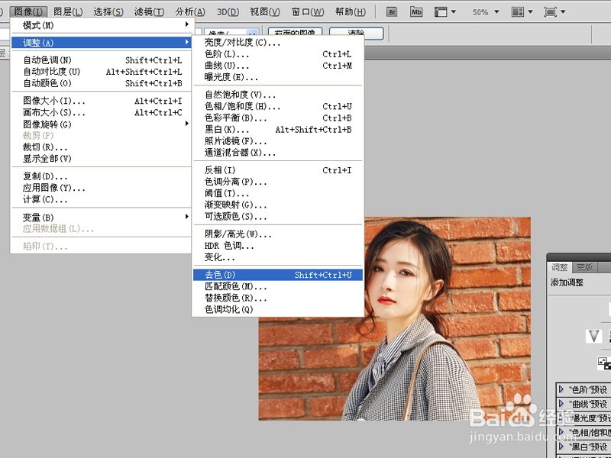Image resolution: width=611 pixels, height=458 pixels.
Task: Open 图像大小(I)... dialog
Action: point(101,101)
